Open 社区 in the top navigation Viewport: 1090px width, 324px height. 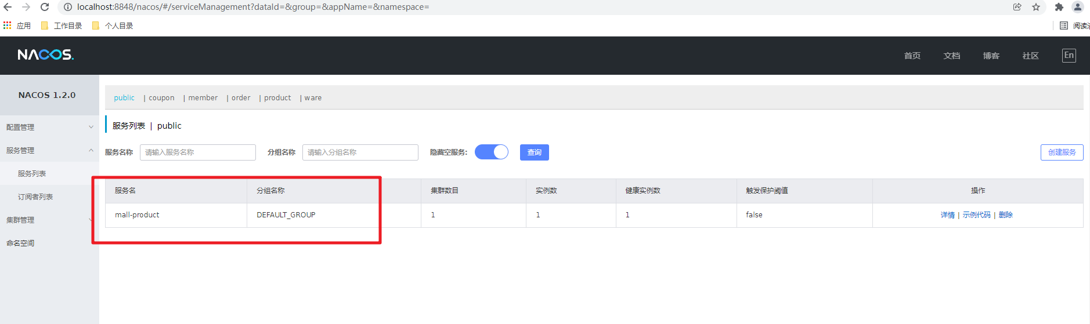(1031, 56)
